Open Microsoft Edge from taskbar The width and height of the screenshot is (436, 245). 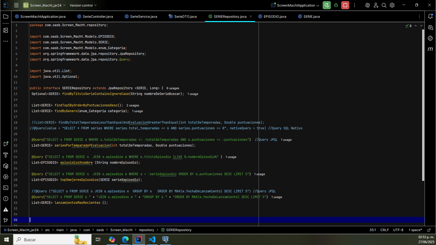click(x=125, y=240)
